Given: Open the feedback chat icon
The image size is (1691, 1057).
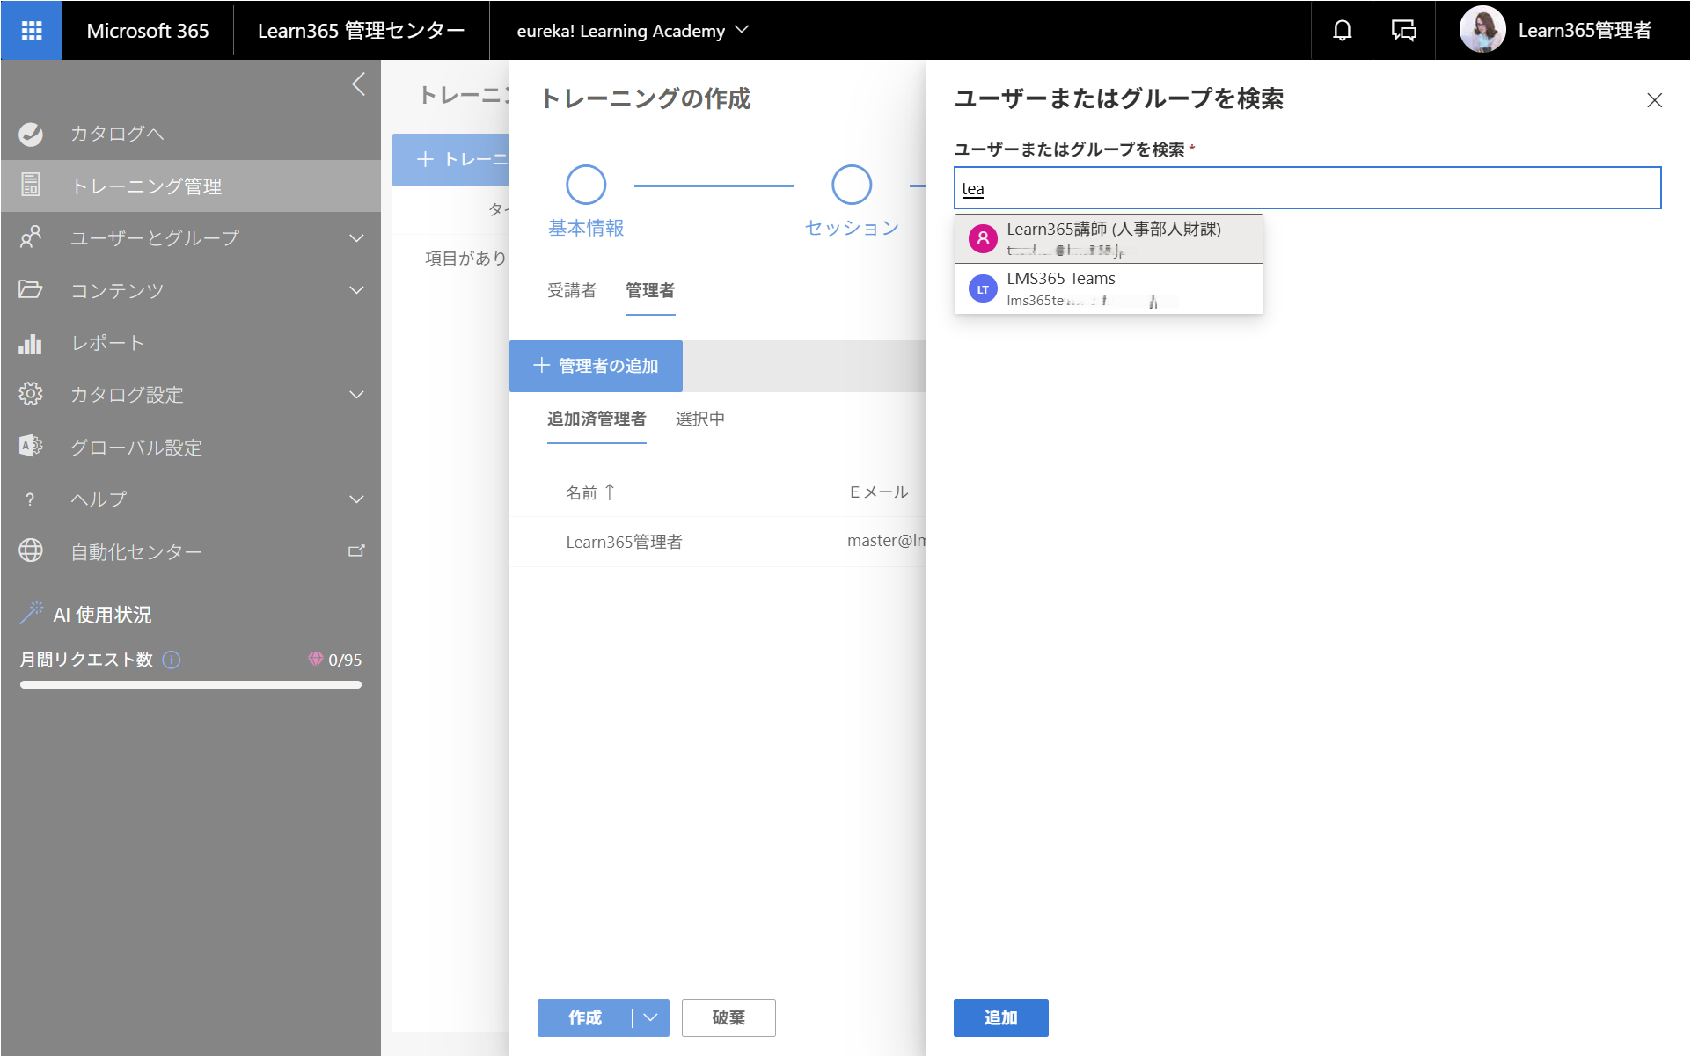Looking at the screenshot, I should 1403,31.
